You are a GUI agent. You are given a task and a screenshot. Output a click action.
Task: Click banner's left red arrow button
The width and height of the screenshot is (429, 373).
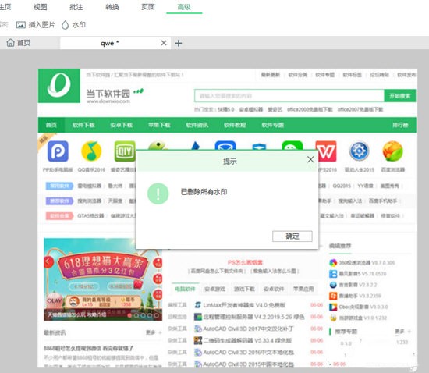tap(48, 262)
